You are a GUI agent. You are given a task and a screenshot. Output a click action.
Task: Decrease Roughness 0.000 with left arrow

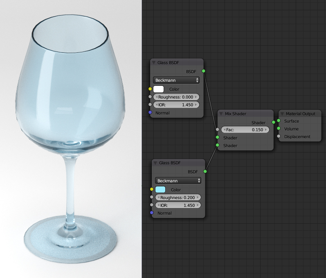click(x=157, y=97)
